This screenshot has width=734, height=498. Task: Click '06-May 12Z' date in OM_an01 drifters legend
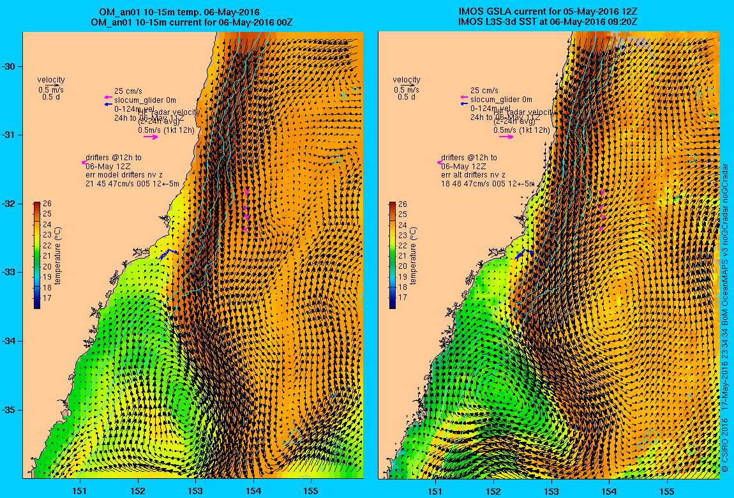point(108,166)
